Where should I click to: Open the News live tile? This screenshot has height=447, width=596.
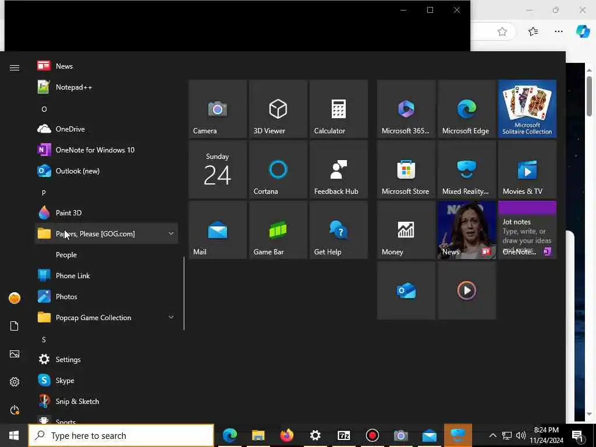(467, 230)
